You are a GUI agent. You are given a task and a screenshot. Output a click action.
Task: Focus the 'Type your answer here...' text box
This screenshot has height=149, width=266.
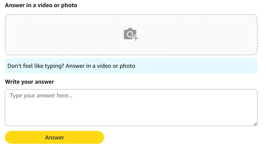click(x=131, y=107)
